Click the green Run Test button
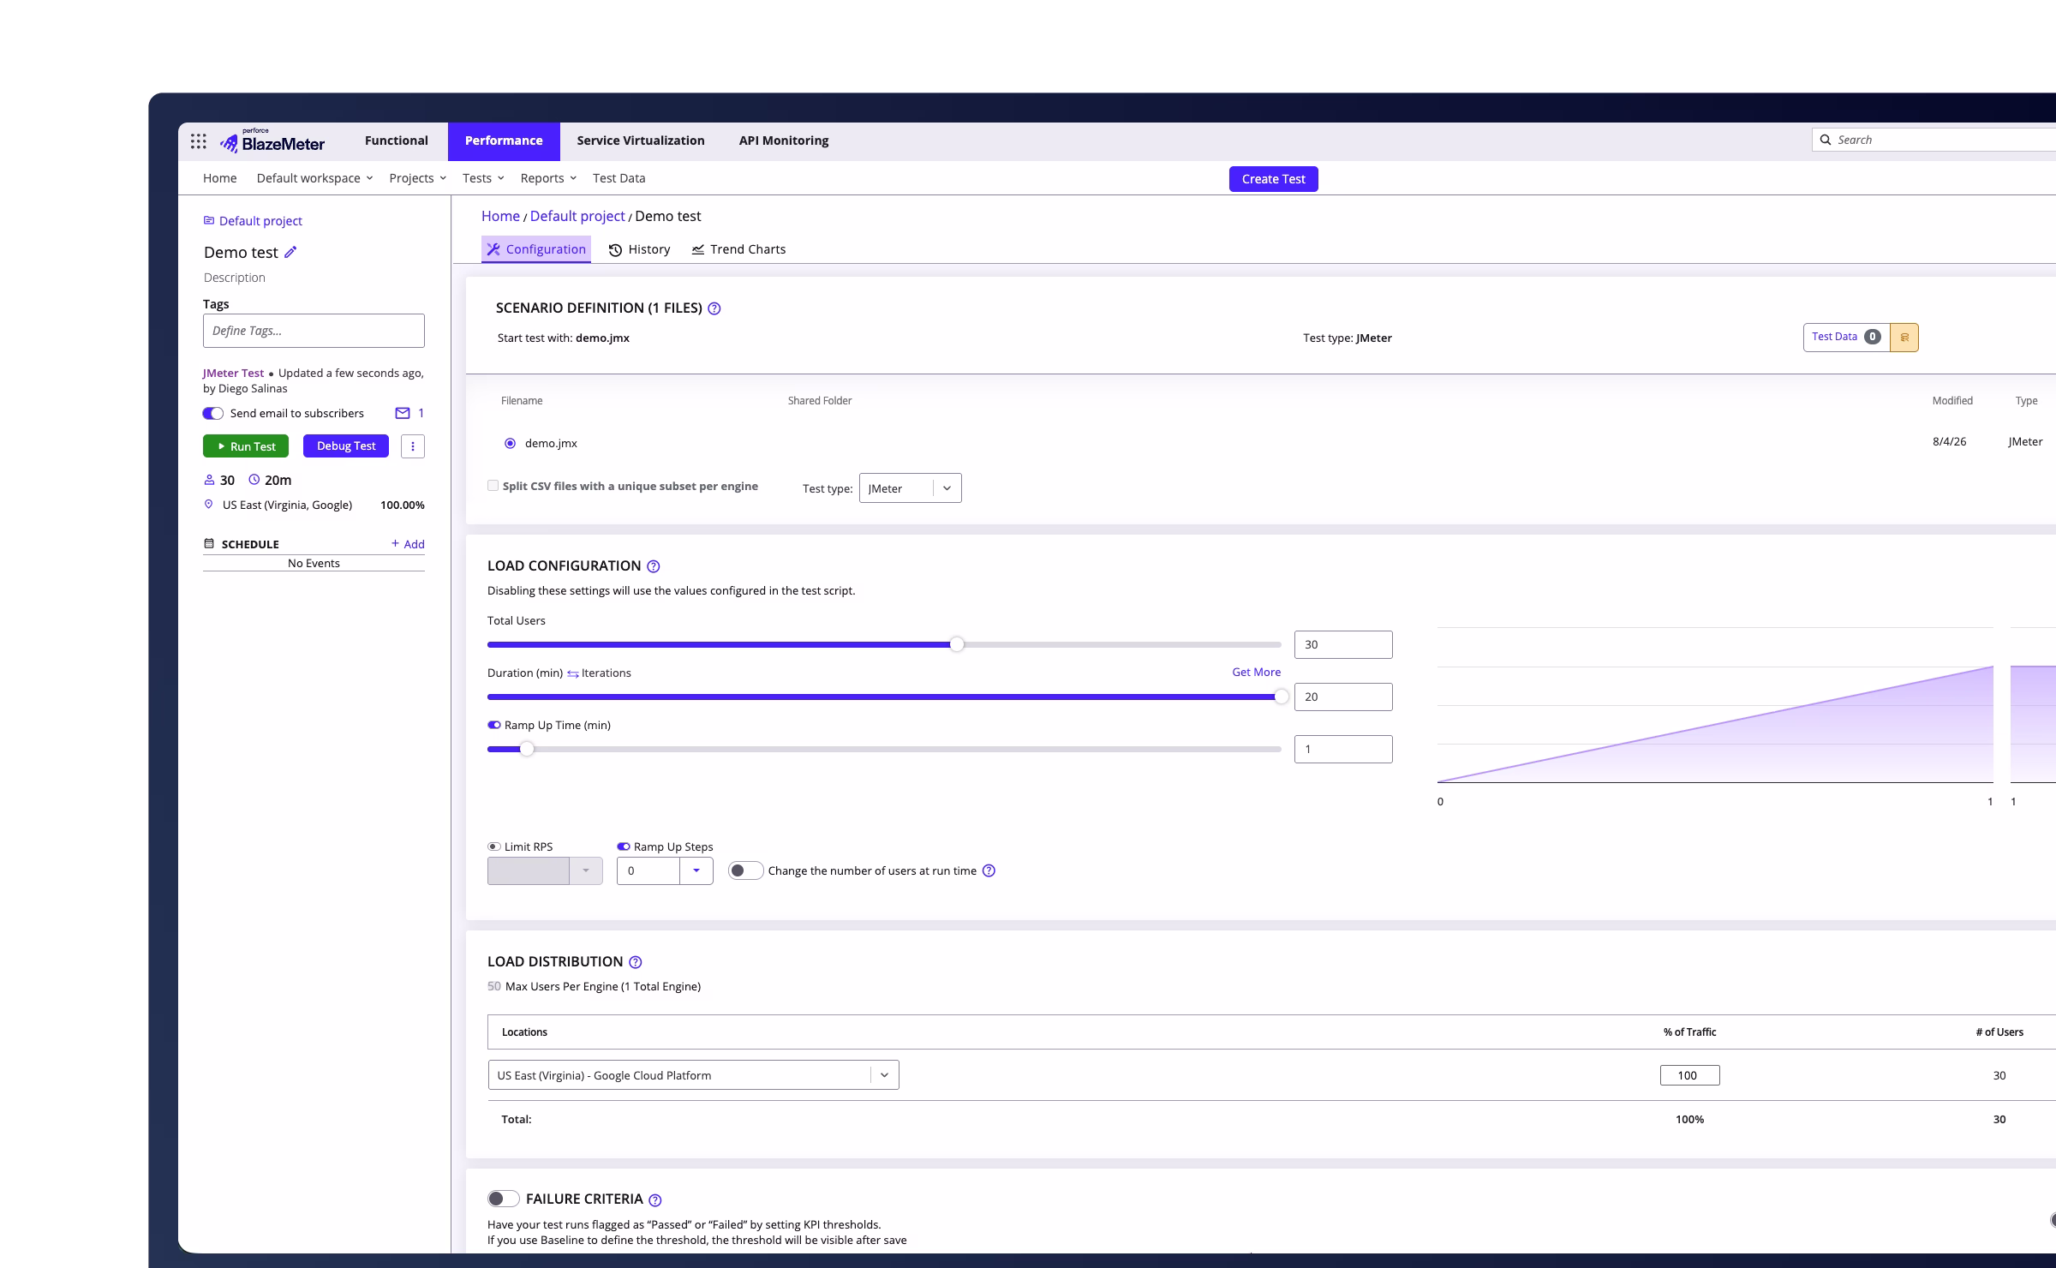This screenshot has height=1268, width=2056. 246,446
